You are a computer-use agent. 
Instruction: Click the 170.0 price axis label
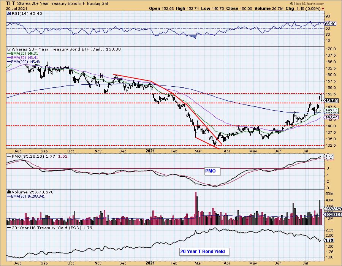click(x=331, y=49)
